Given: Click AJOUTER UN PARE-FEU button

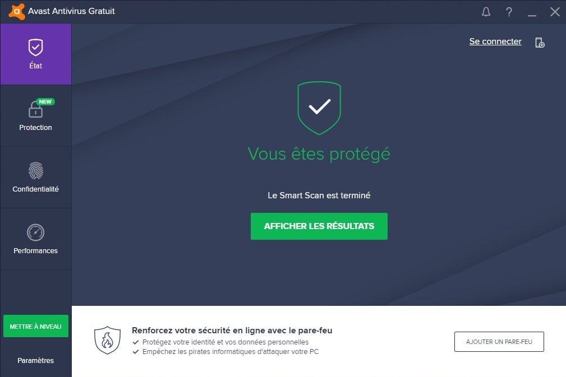Looking at the screenshot, I should click(499, 342).
